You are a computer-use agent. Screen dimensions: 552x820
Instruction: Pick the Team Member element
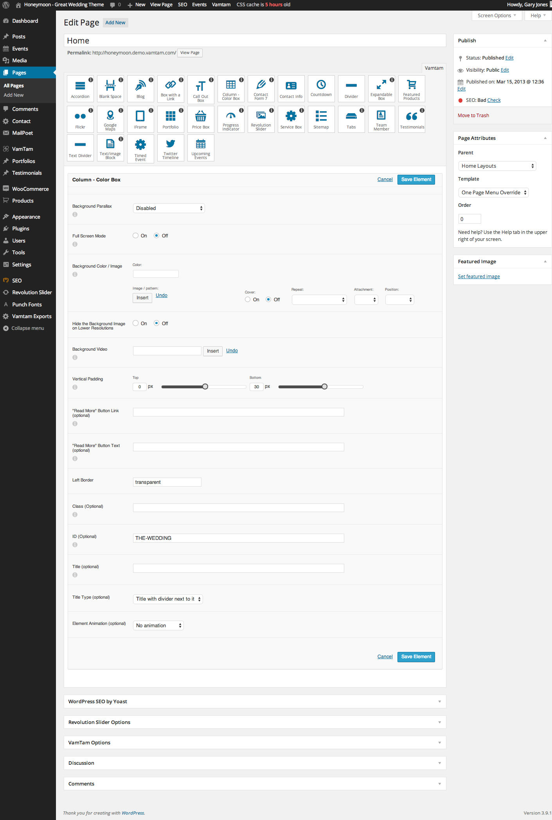point(381,119)
